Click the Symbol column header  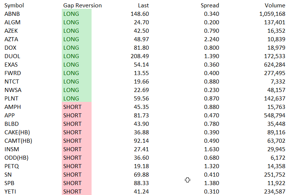14,6
